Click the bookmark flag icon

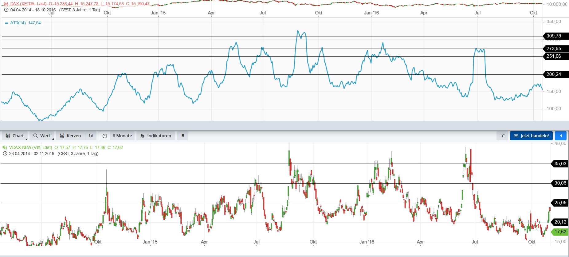click(183, 136)
